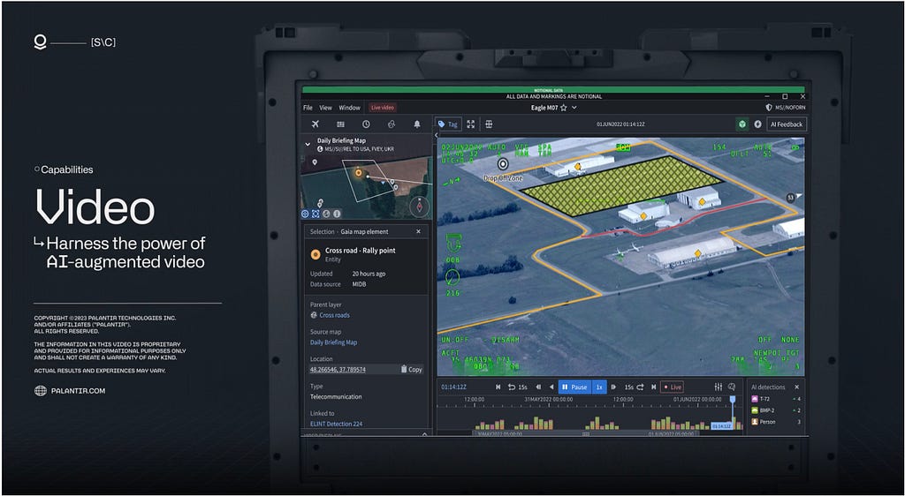905x496 pixels.
Task: Open the ELINT Detection 224 link
Action: [x=336, y=424]
